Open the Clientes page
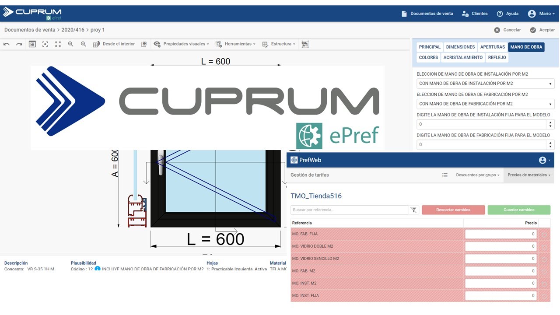 coord(475,14)
